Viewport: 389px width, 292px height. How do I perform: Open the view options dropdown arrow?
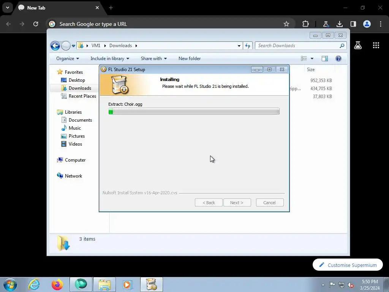pos(312,59)
